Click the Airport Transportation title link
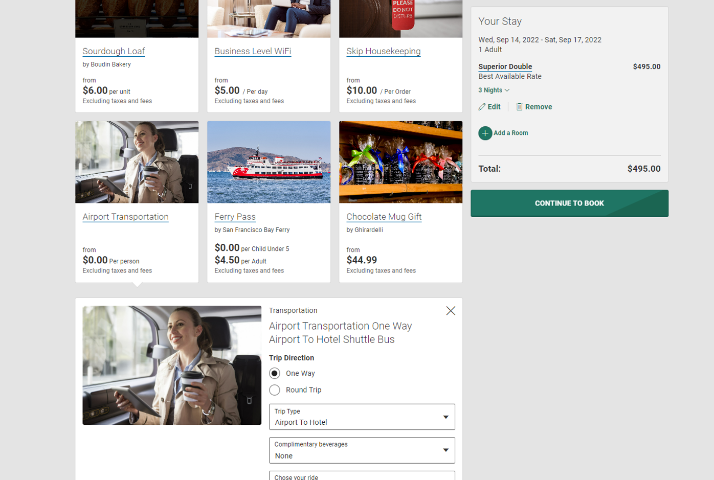Image resolution: width=714 pixels, height=480 pixels. (125, 217)
